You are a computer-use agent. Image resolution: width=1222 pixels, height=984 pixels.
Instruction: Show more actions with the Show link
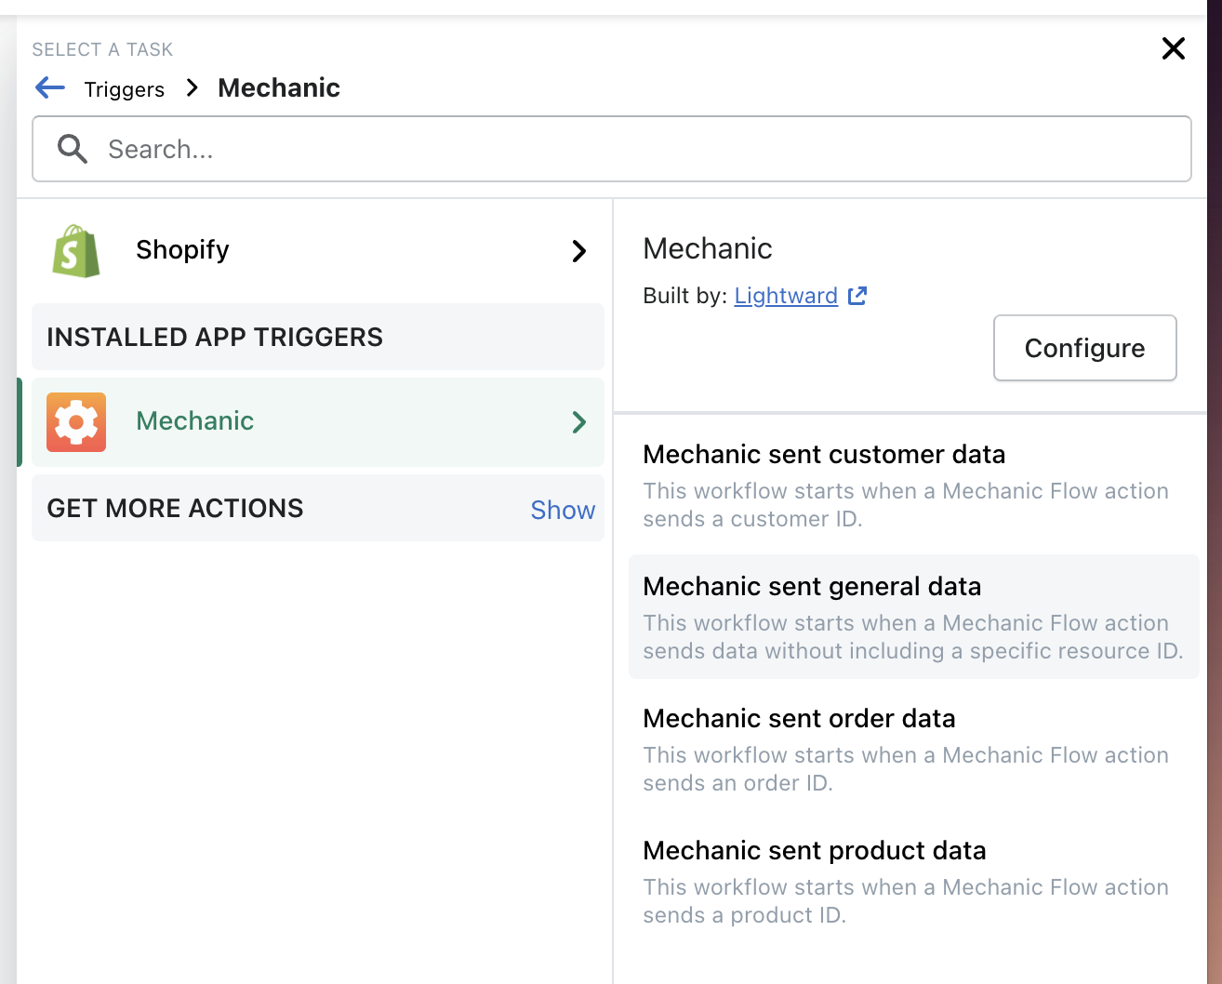(x=562, y=510)
